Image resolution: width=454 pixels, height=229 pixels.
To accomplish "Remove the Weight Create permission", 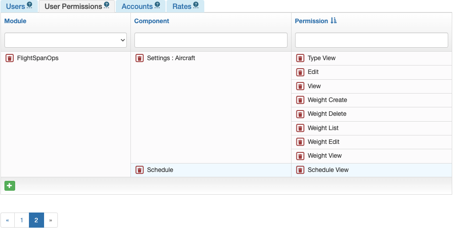I will point(300,100).
